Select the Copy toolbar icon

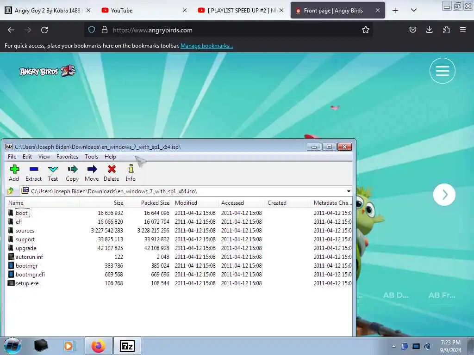pyautogui.click(x=72, y=173)
